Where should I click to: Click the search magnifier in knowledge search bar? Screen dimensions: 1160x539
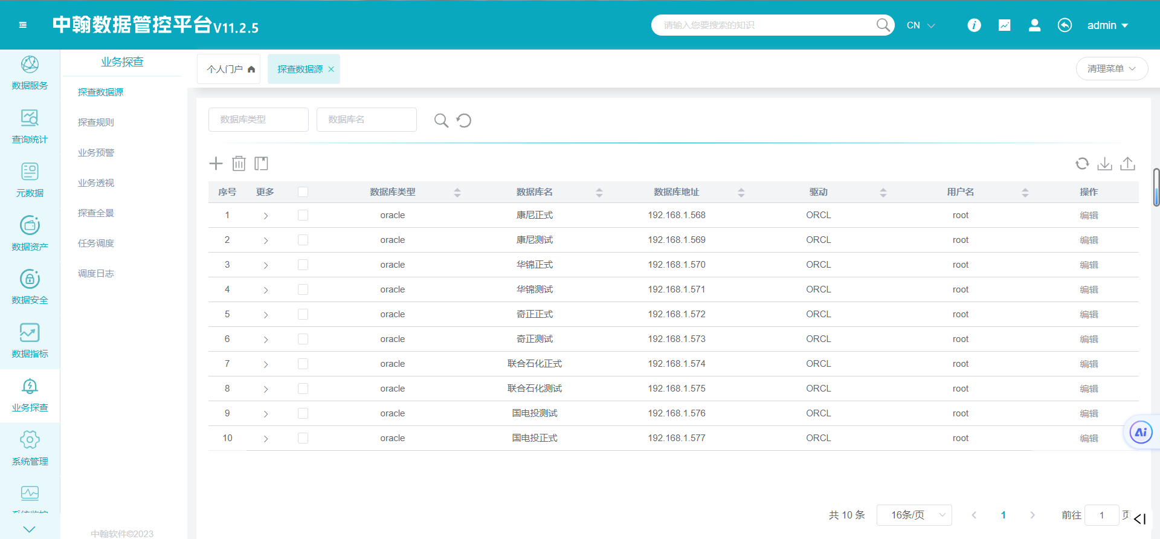point(883,25)
